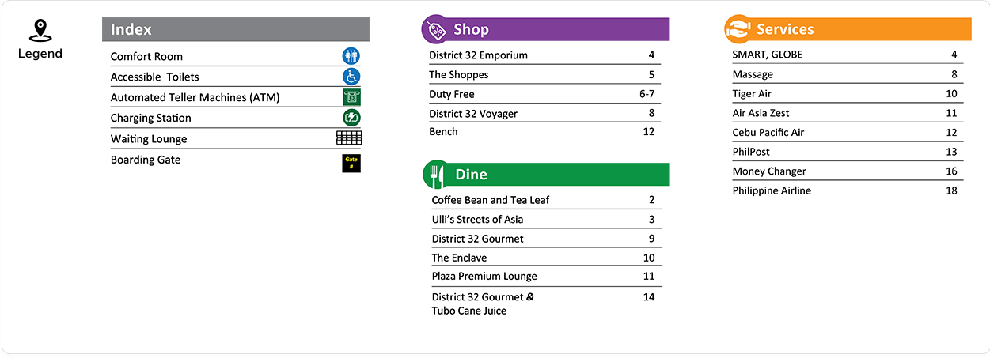Click the purple Shop tag icon
Image resolution: width=990 pixels, height=358 pixels.
coord(436,29)
